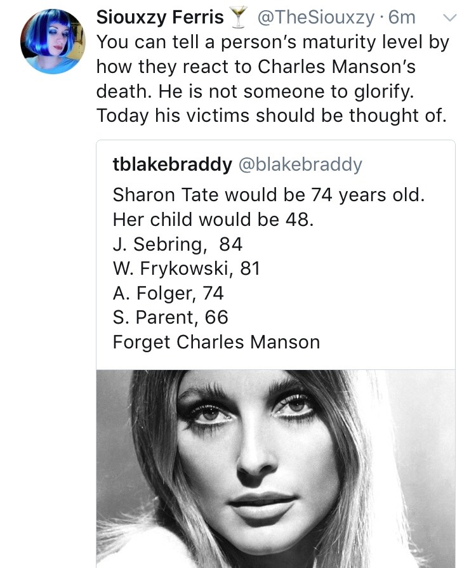Screen dimensions: 476x568
Task: Open the black-and-white portrait photo
Action: pos(275,468)
